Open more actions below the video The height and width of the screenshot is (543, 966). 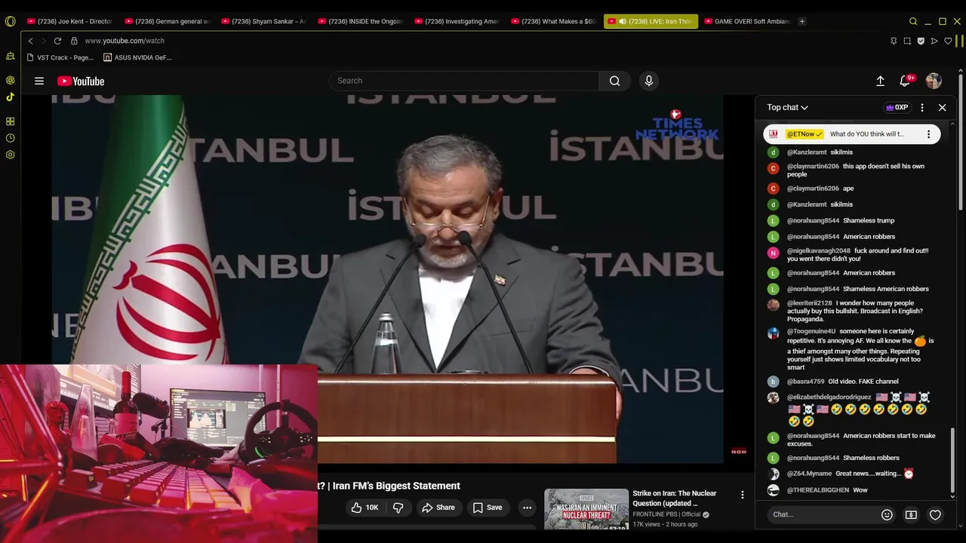pos(528,508)
